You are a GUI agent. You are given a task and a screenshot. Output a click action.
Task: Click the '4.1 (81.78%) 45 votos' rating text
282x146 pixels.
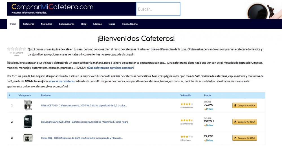click(16, 54)
